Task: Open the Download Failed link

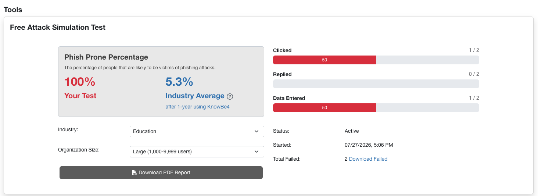Action: [368, 159]
